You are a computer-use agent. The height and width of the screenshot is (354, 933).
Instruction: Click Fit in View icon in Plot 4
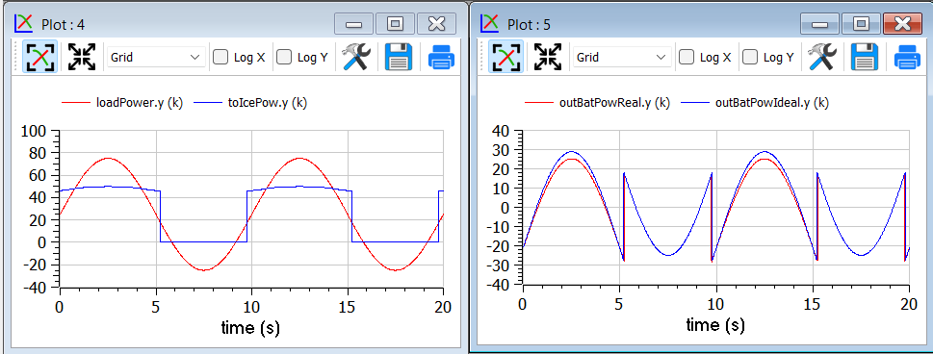point(82,57)
